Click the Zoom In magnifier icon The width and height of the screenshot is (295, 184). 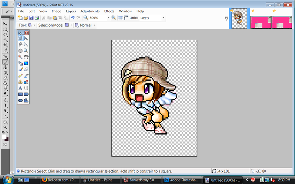[113, 17]
